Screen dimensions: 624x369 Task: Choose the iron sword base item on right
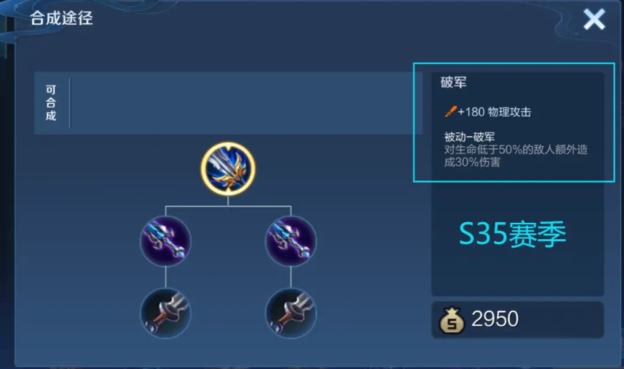tap(291, 313)
